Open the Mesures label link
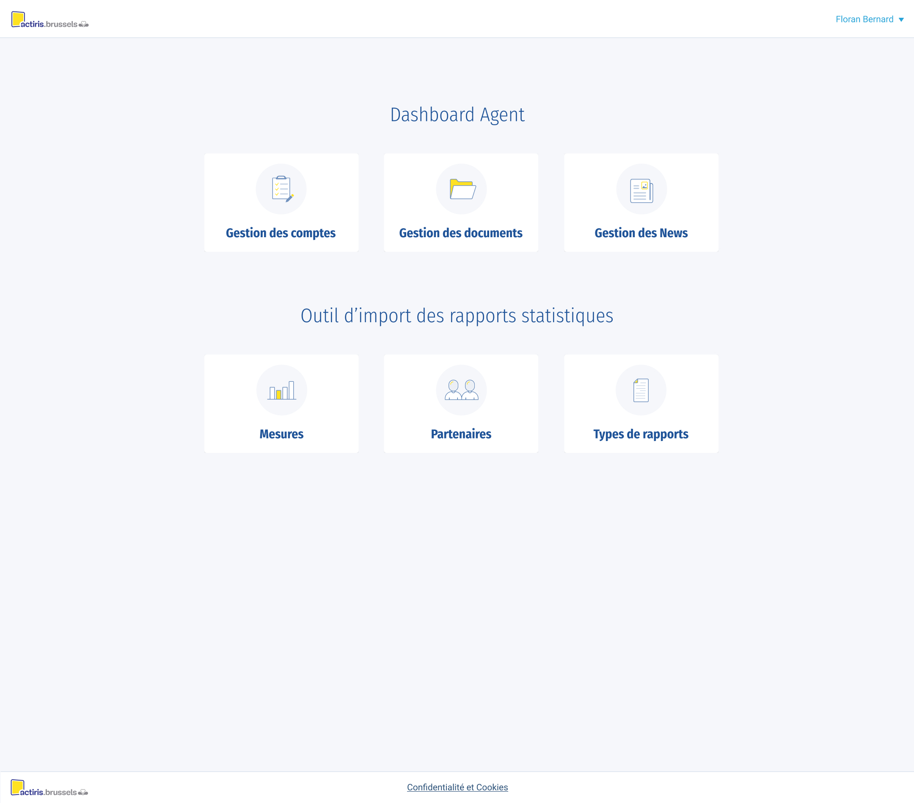This screenshot has height=803, width=914. [x=282, y=434]
